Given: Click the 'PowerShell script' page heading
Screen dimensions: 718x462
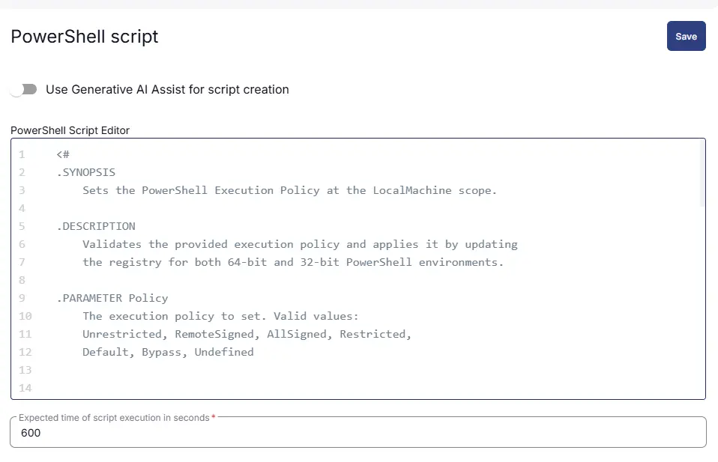Looking at the screenshot, I should click(85, 36).
